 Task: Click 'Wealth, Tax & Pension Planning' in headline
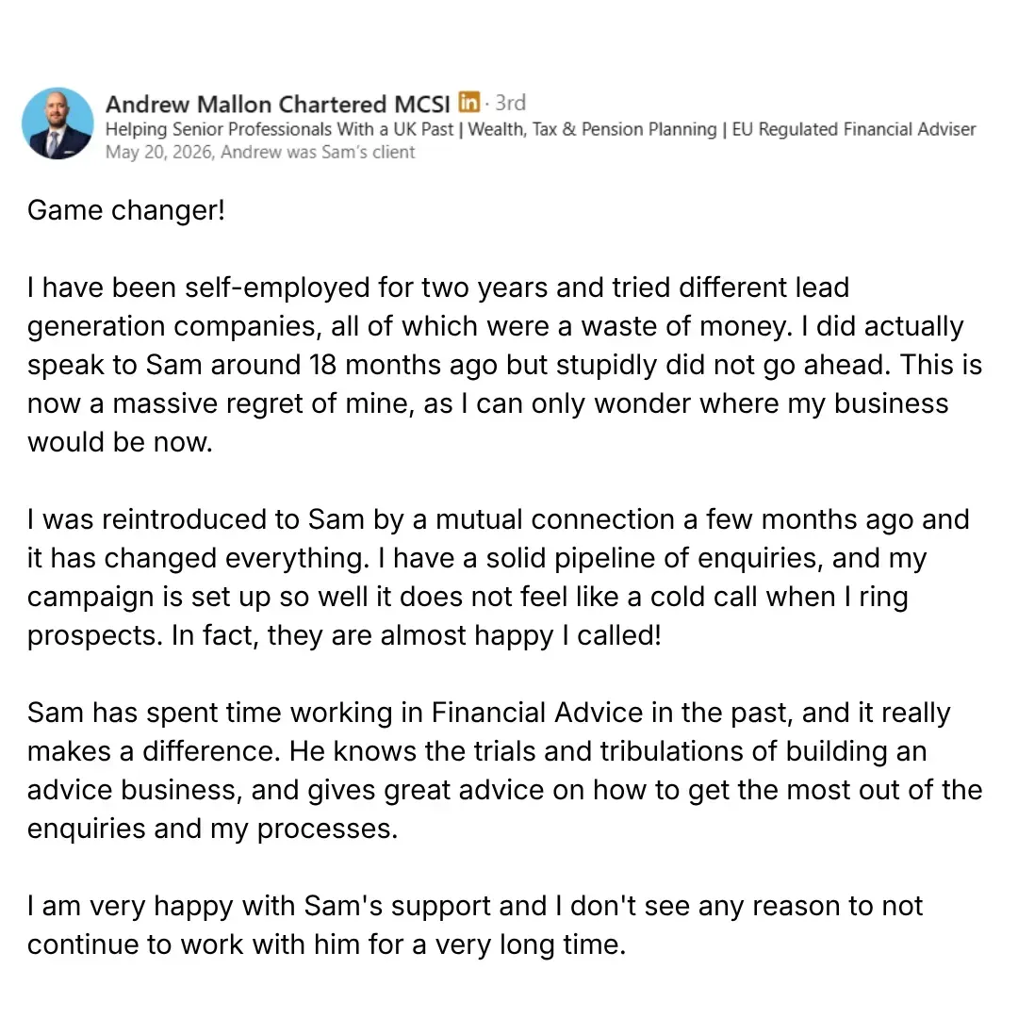pos(592,129)
